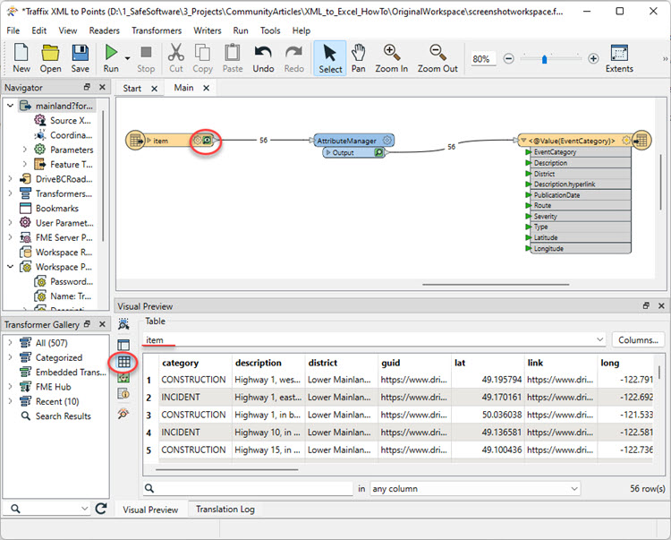This screenshot has width=671, height=540.
Task: Activate the Pan hand tool
Action: 358,58
